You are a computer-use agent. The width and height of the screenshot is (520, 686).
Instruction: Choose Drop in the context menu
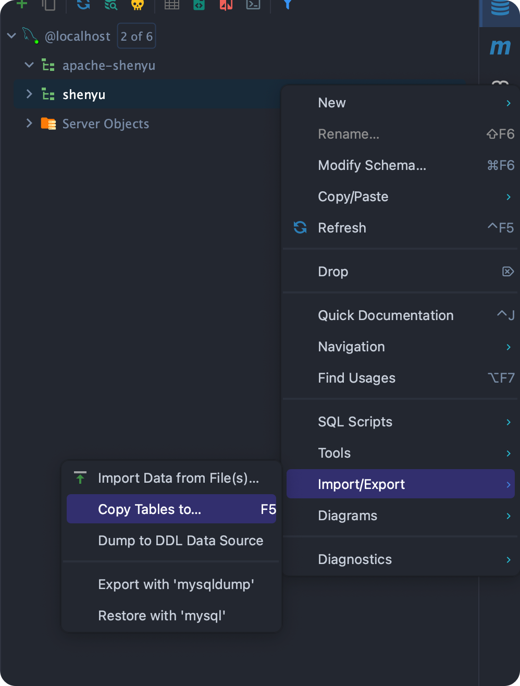[333, 272]
